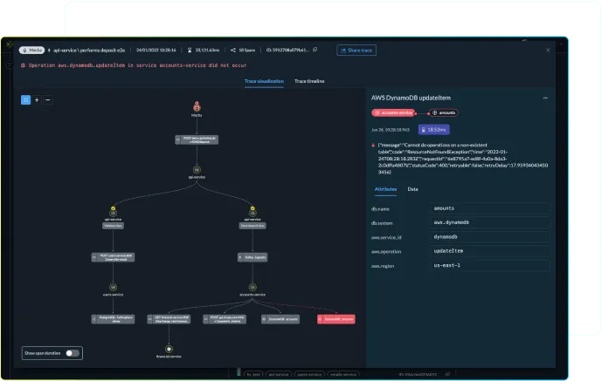
Task: Click the aws.operation value updateItem
Action: pos(489,251)
